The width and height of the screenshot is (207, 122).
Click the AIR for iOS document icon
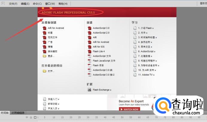(89, 47)
